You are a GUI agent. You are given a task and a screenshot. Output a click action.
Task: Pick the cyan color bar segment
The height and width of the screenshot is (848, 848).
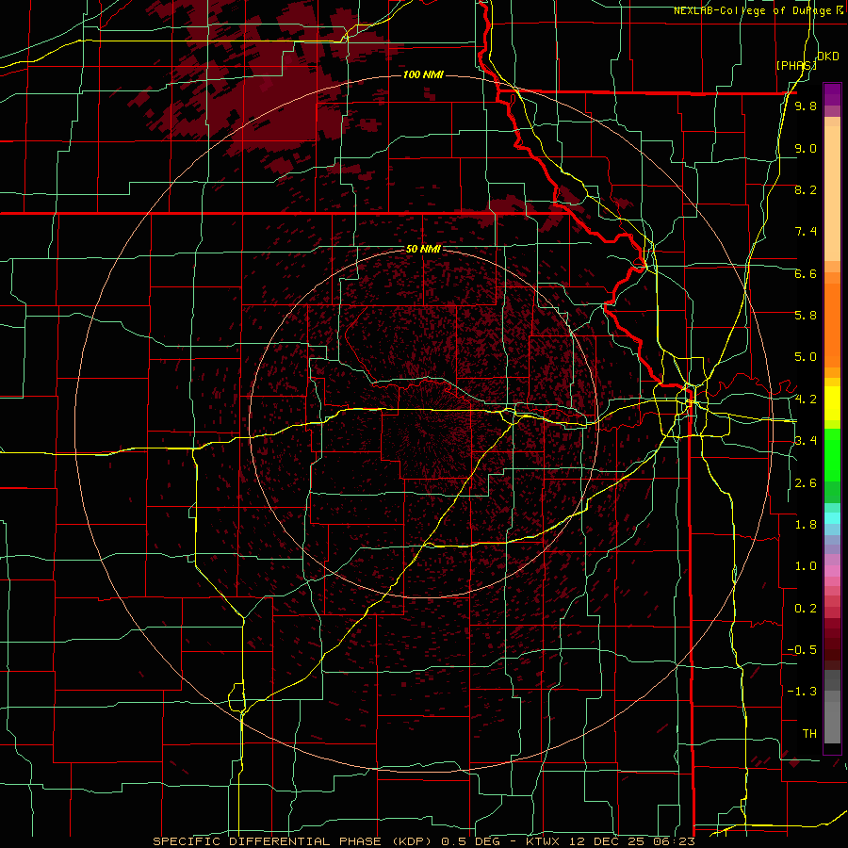[832, 518]
